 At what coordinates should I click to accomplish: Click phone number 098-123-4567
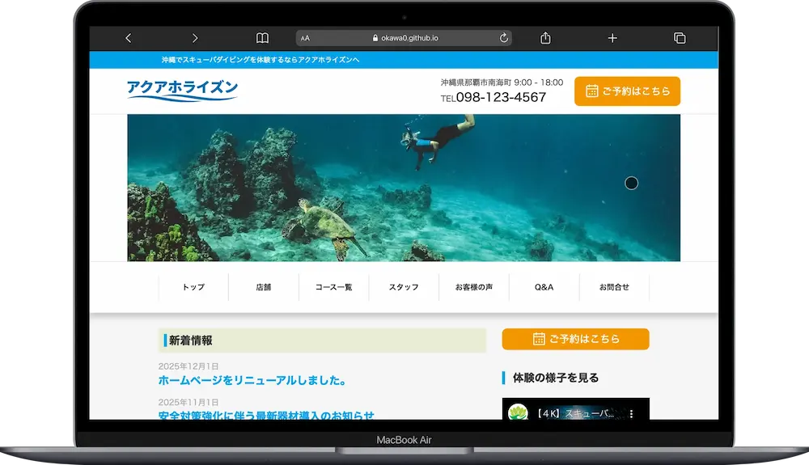tap(501, 97)
